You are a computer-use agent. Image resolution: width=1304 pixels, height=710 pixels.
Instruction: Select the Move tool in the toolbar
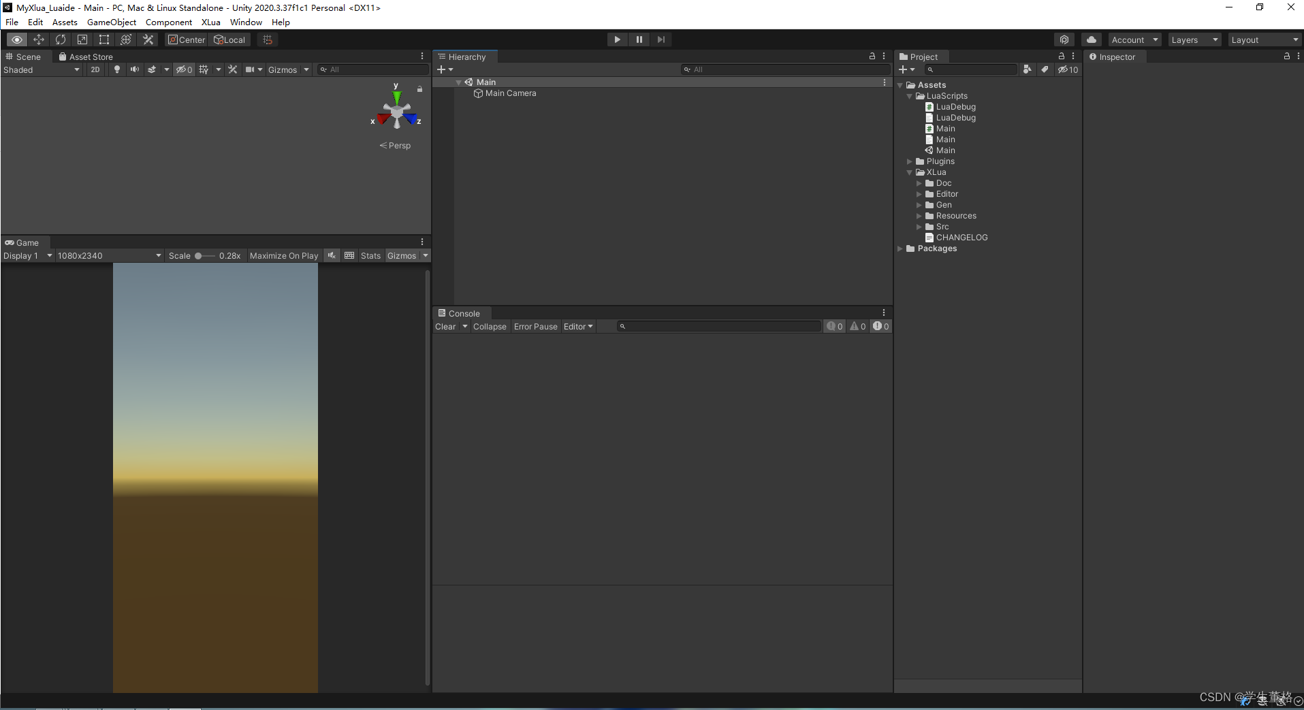coord(39,39)
